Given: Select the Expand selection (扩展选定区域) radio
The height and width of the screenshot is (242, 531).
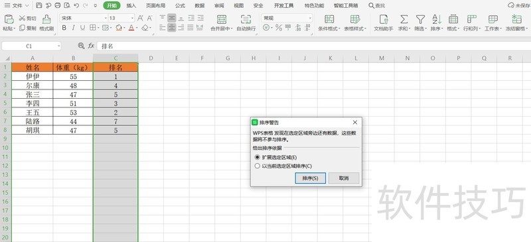Looking at the screenshot, I should tap(258, 157).
